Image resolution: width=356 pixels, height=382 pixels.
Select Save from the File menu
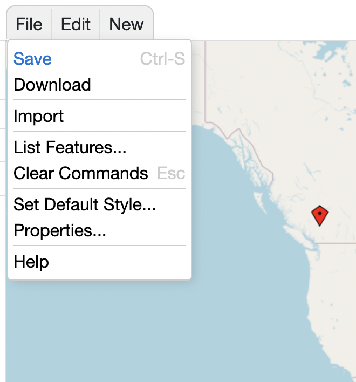click(33, 59)
